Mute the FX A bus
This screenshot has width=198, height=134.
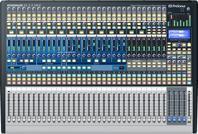[x=149, y=30]
